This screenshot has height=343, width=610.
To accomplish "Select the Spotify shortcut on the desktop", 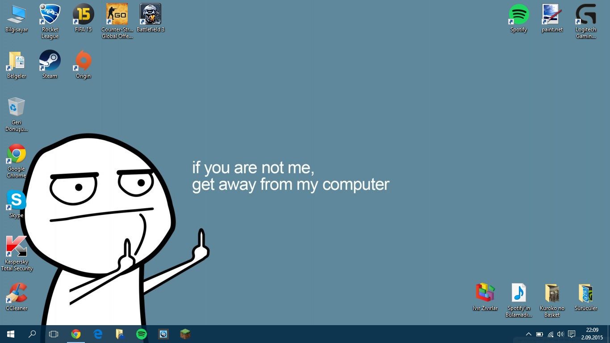I will tap(518, 18).
